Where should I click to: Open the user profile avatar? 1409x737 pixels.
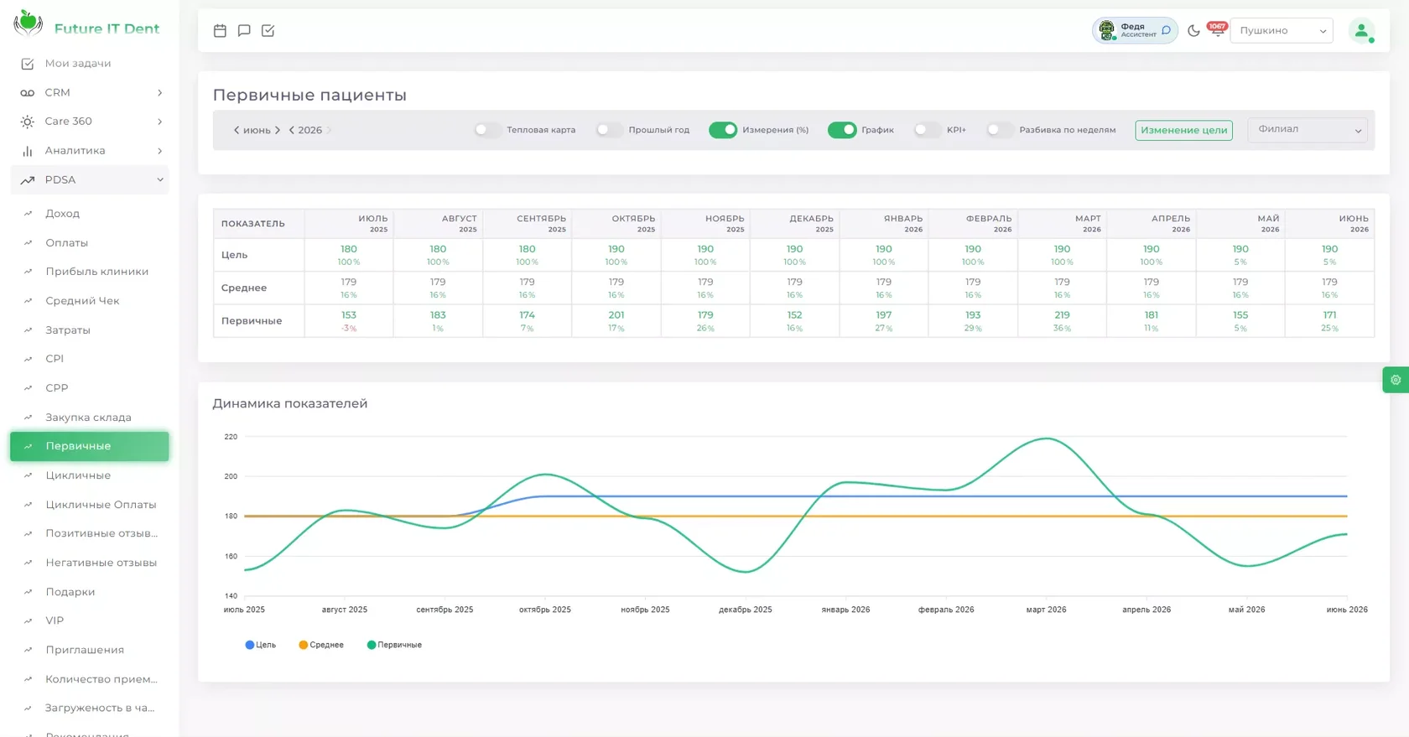(x=1361, y=31)
